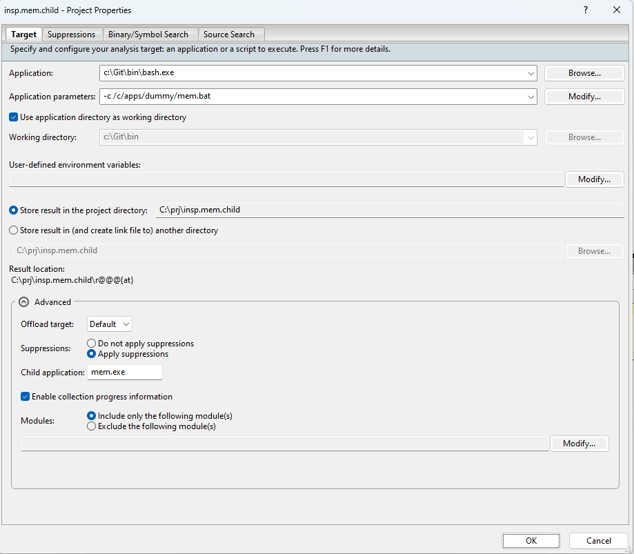Open the Binary/Symbol Search tab

[x=148, y=34]
